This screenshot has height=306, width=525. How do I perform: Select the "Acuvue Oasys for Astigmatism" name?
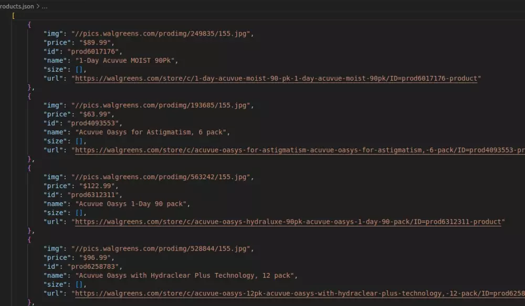pyautogui.click(x=136, y=132)
